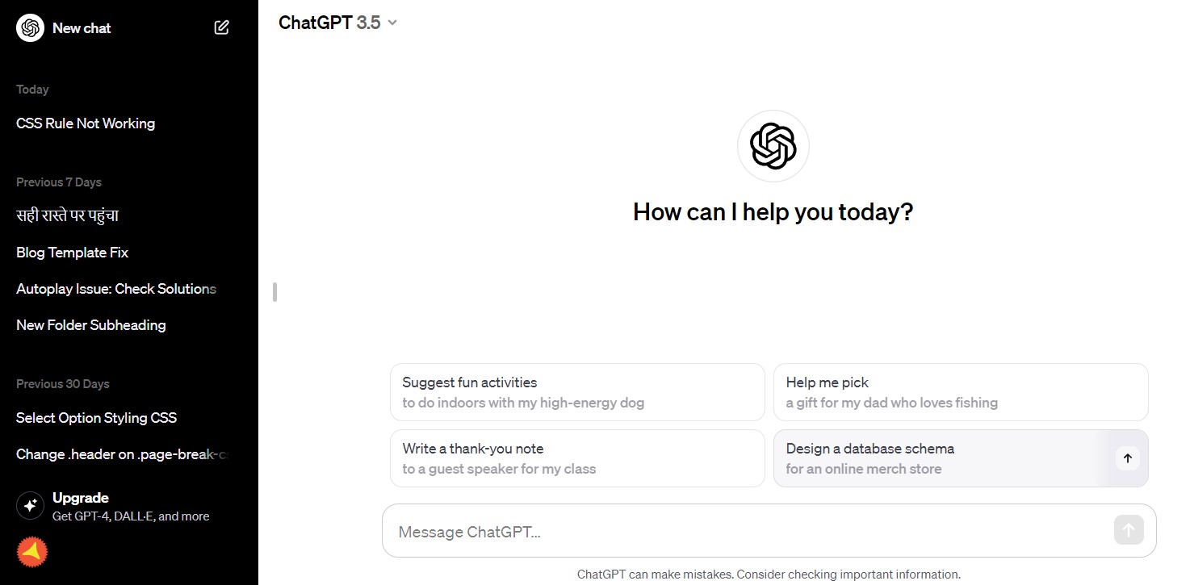Click the orange starburst badge in bottom-left corner

tap(31, 552)
